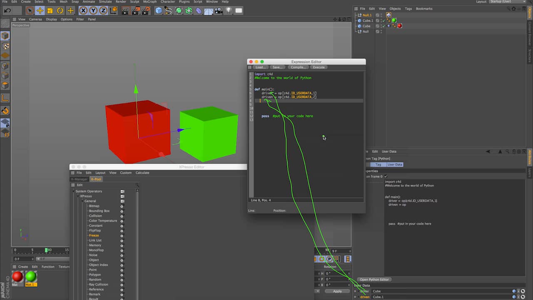Viewport: 533px width, 300px height.
Task: Add a Floor environment object icon
Action: tap(209, 10)
